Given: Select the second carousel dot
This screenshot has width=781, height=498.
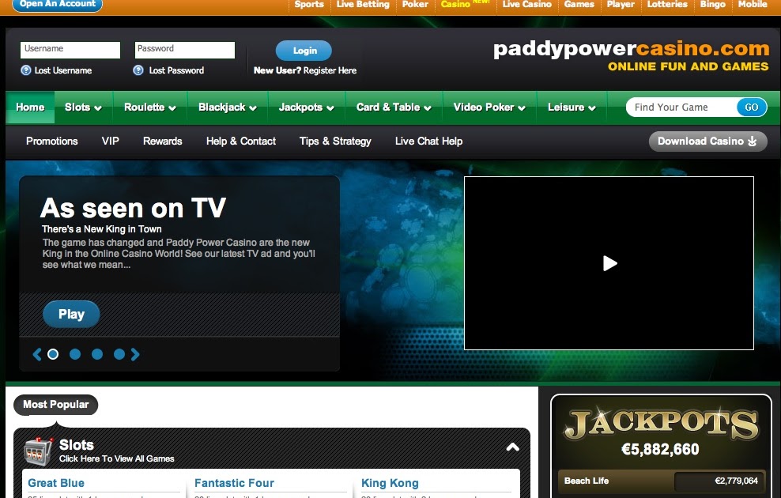Looking at the screenshot, I should pos(75,354).
